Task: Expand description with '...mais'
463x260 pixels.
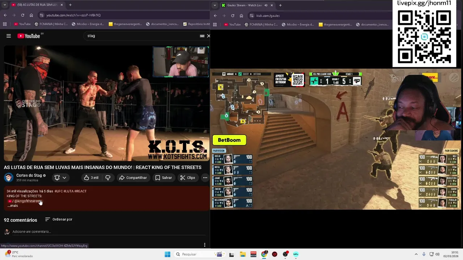Action: point(13,205)
